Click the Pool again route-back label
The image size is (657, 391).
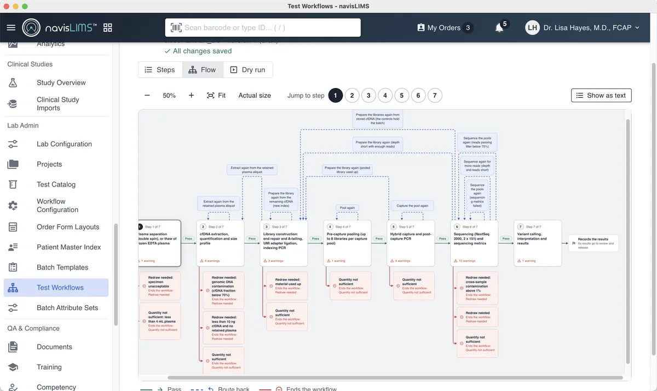click(x=347, y=208)
